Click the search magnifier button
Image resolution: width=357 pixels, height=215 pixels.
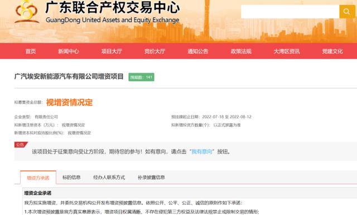[x=347, y=11]
